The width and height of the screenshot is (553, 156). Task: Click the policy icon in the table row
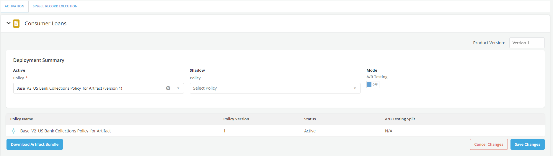point(14,131)
